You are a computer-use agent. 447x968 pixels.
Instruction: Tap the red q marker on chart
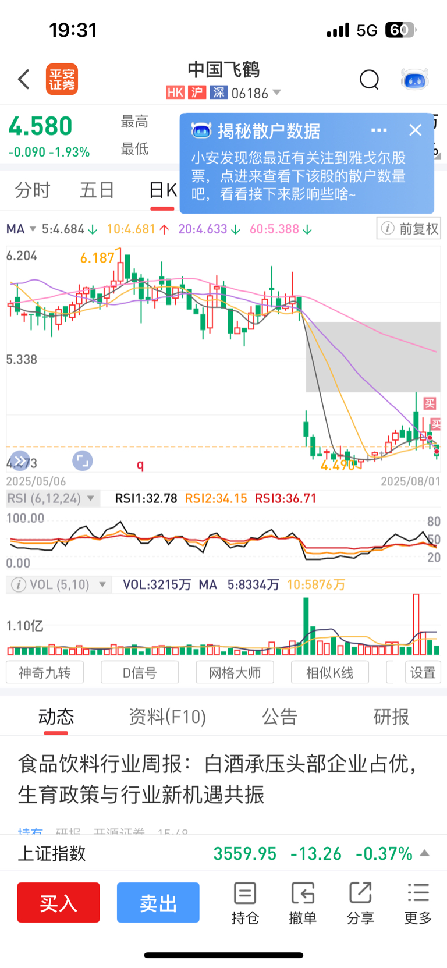click(x=140, y=465)
